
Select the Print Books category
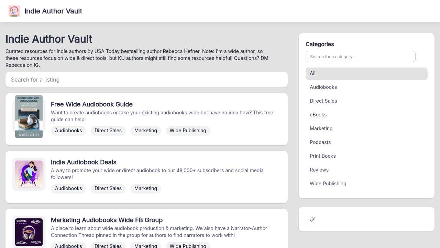click(366, 156)
